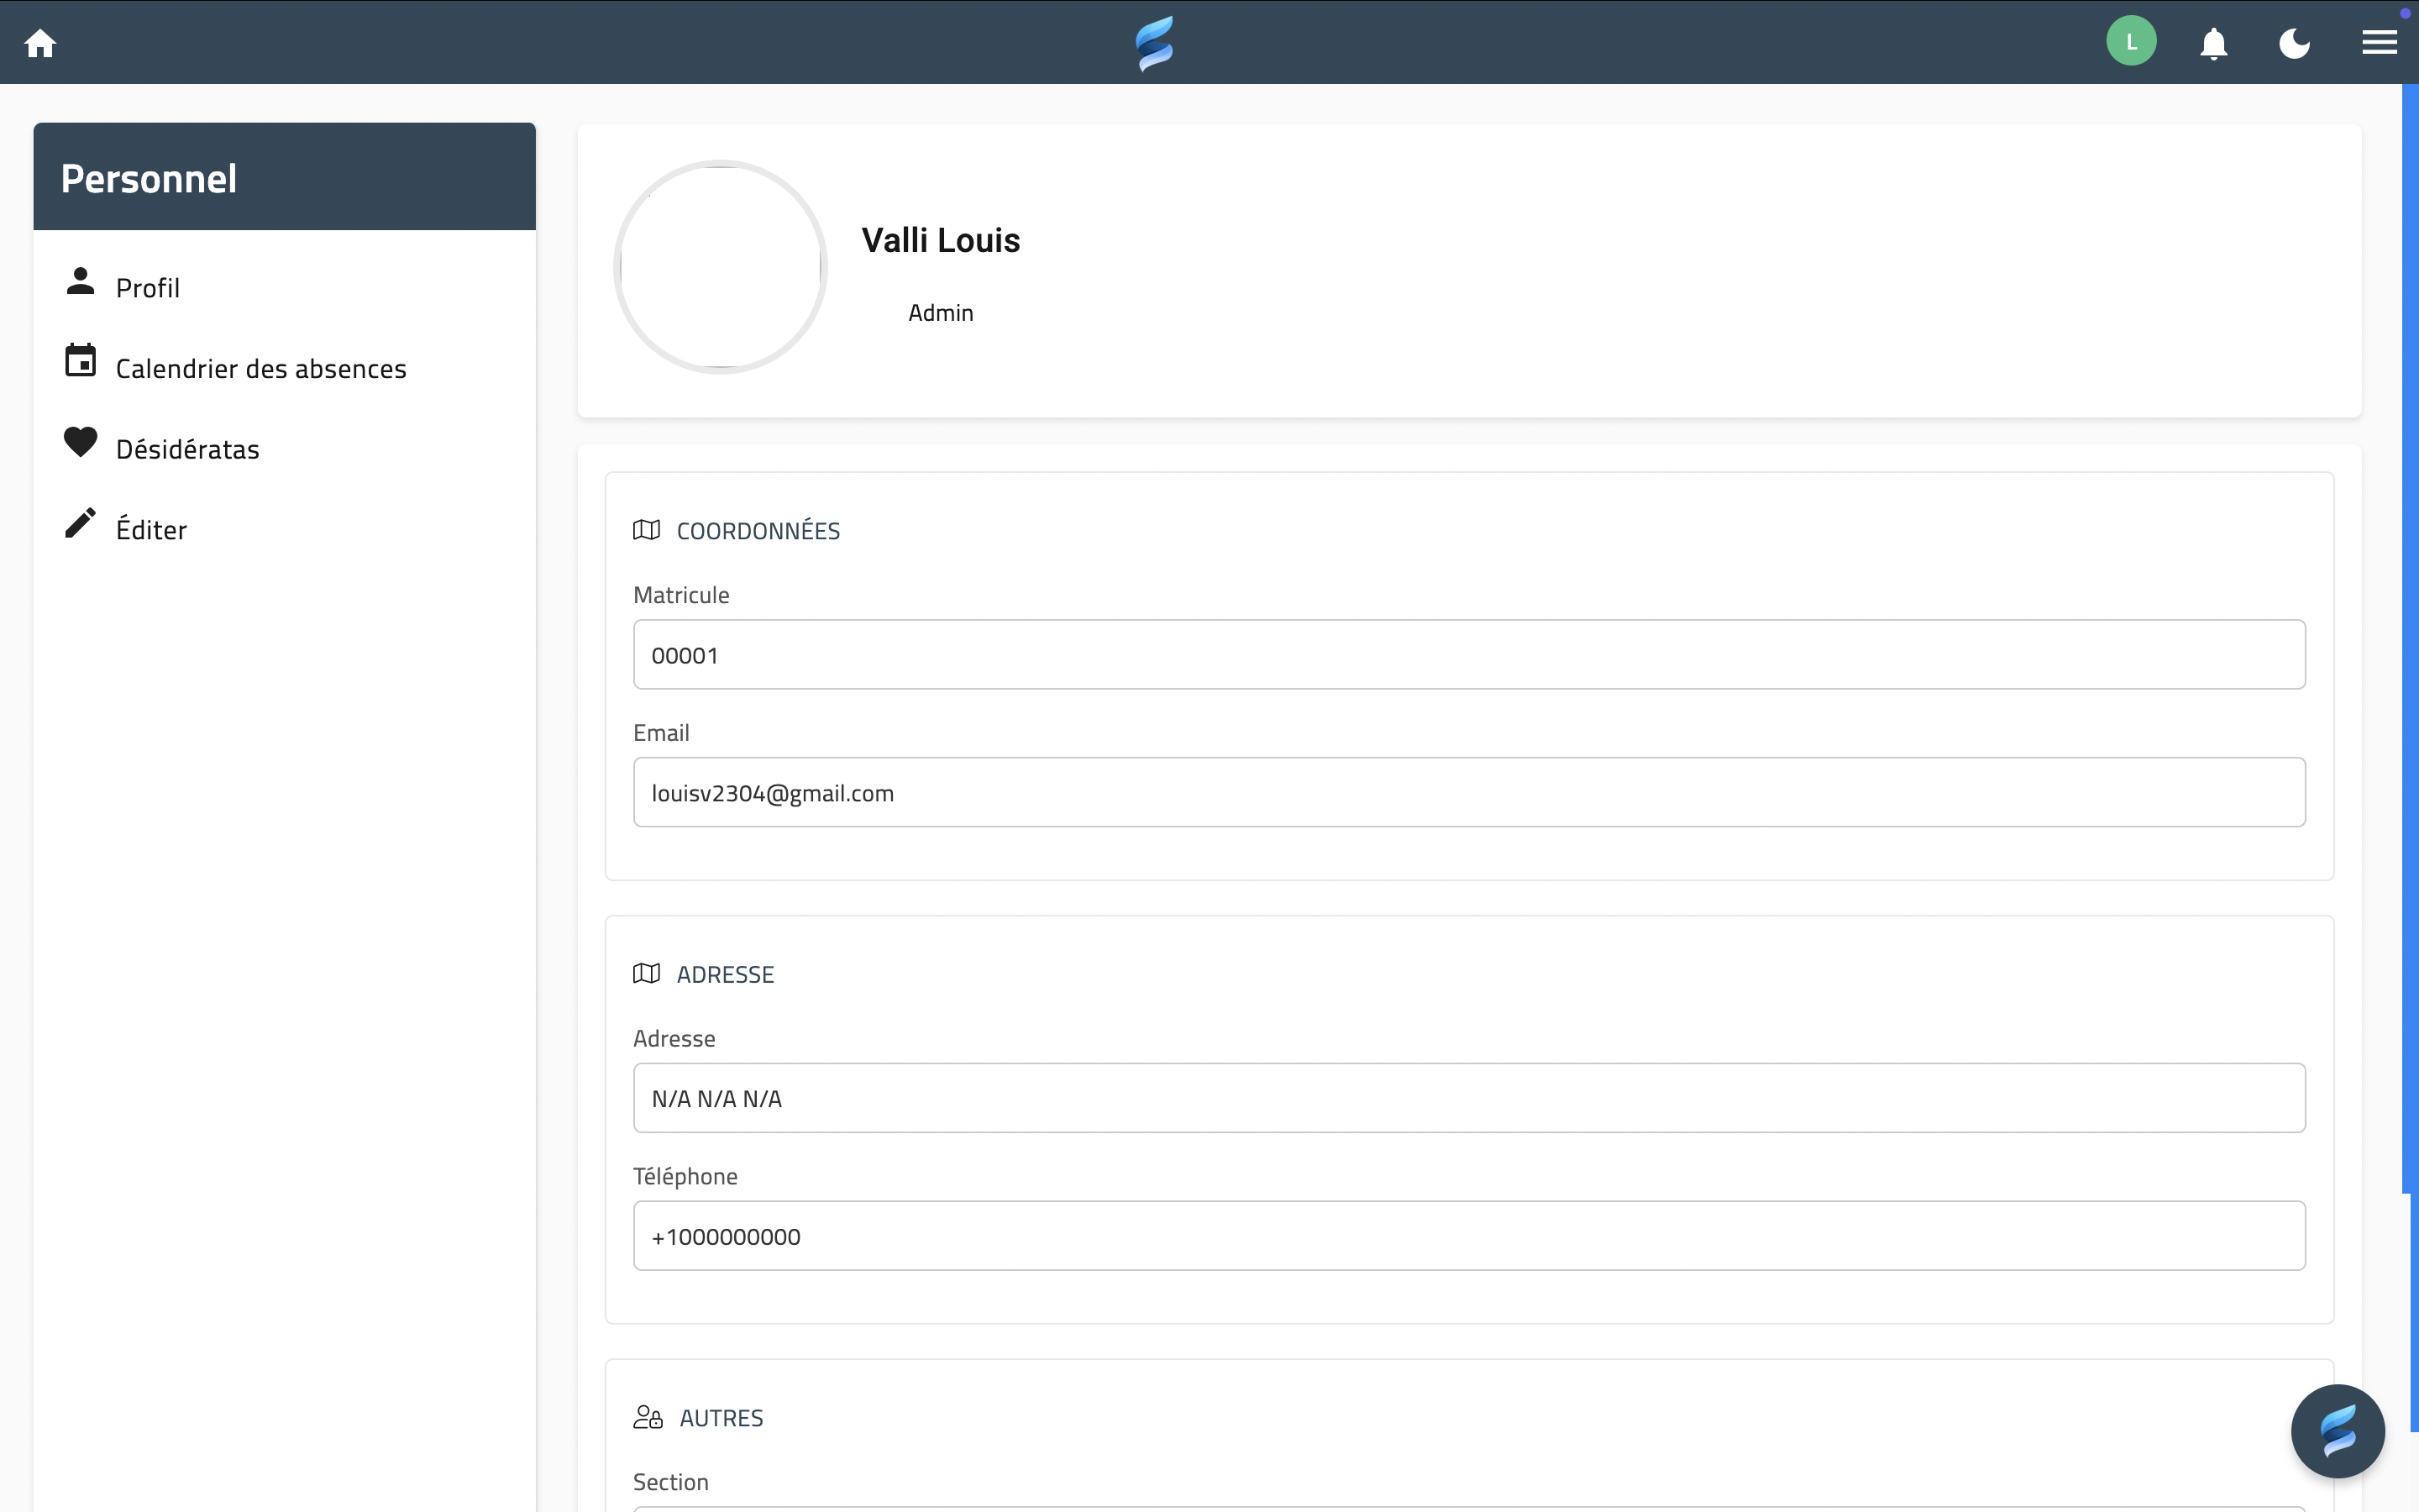Click the name Valli Louis

pos(941,240)
